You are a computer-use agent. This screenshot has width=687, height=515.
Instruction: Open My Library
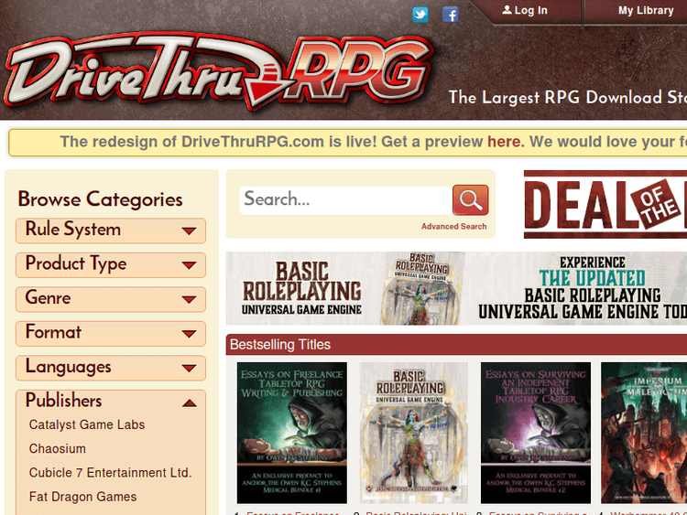point(646,10)
